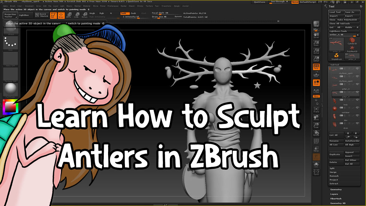Toggle Local transformations

point(316,83)
